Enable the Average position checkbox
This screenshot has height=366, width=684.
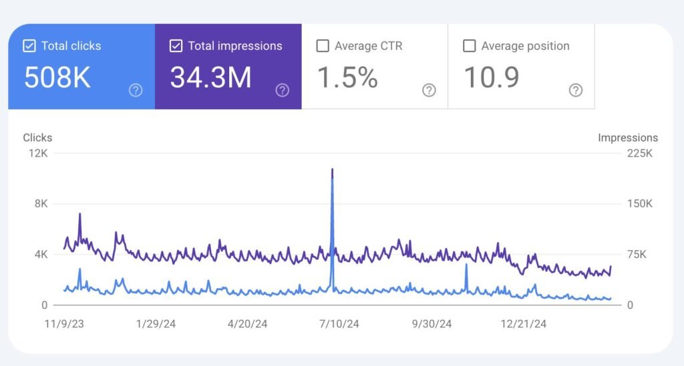coord(470,46)
